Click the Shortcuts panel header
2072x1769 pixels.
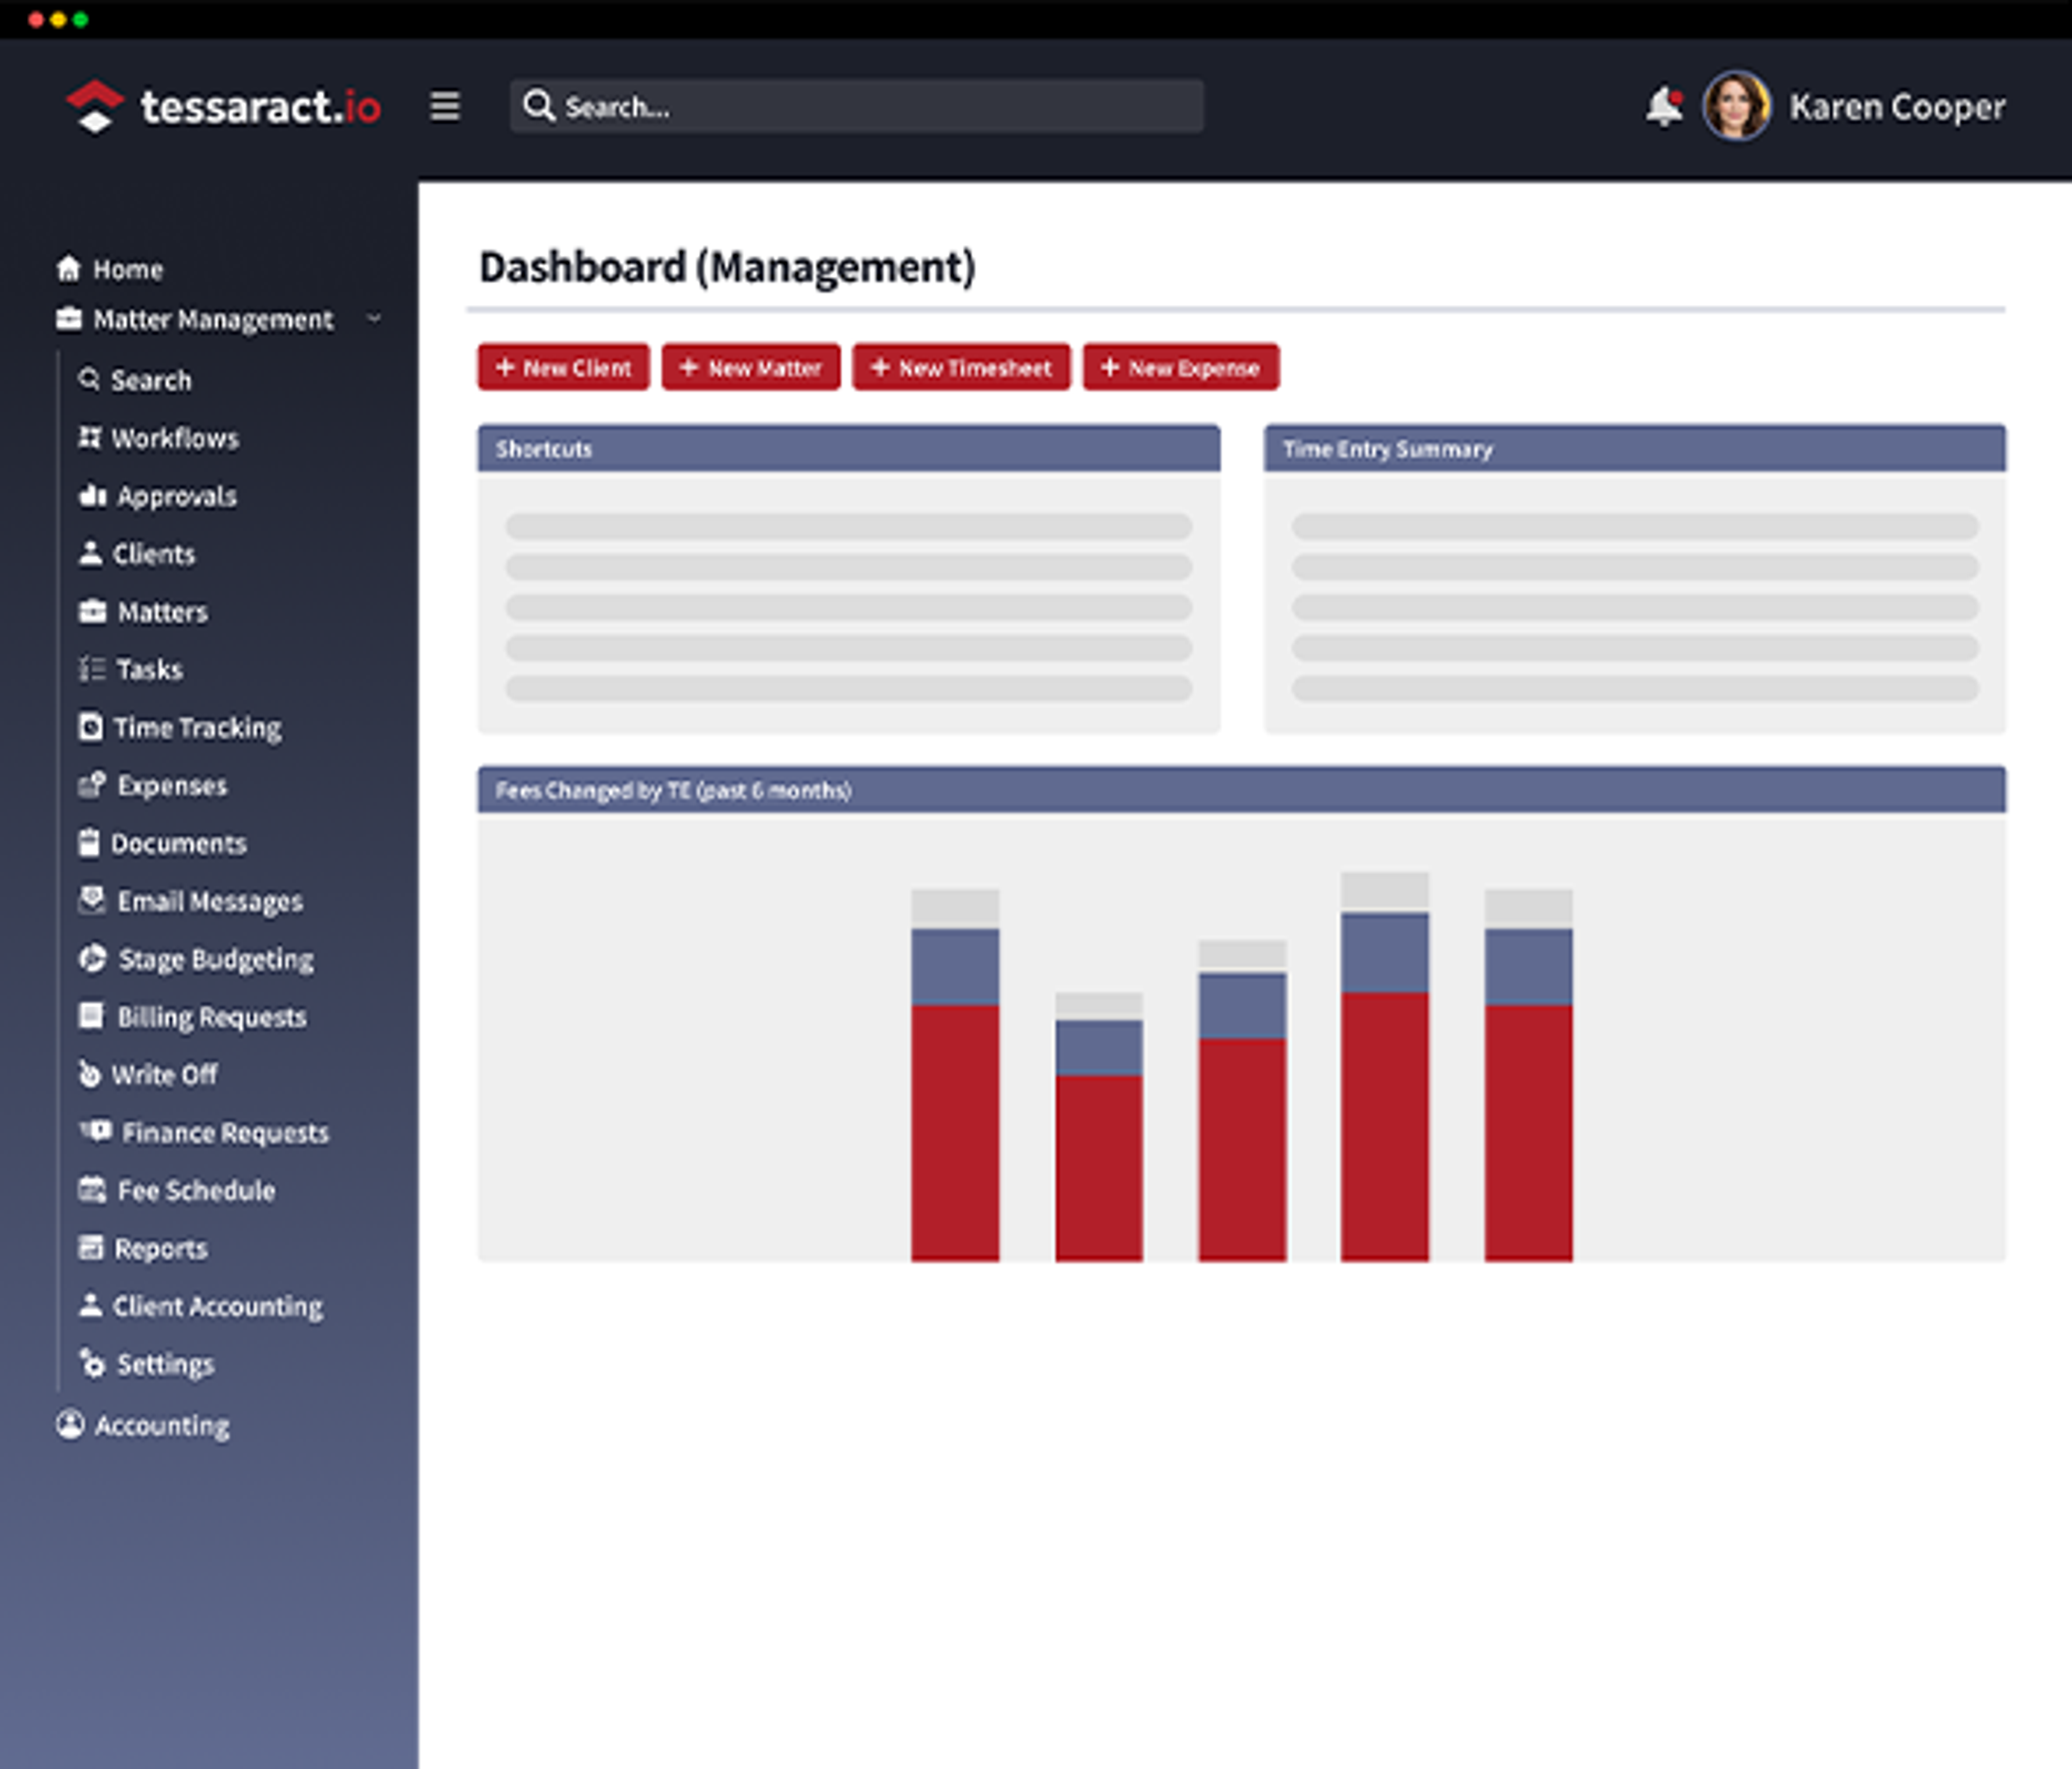point(849,448)
